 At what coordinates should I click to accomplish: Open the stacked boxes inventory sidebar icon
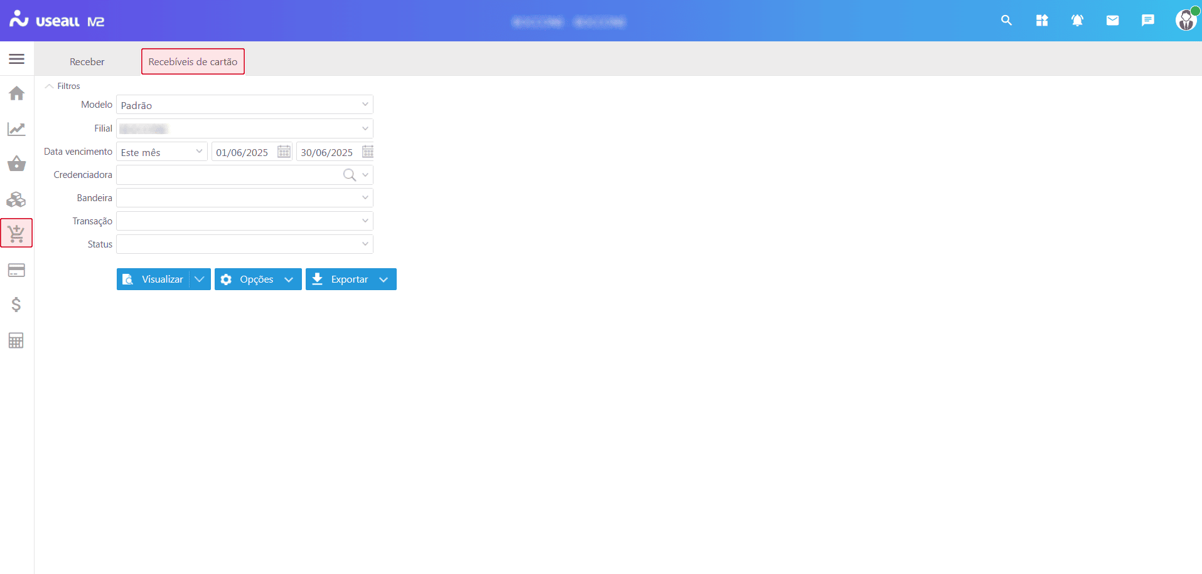click(x=17, y=200)
